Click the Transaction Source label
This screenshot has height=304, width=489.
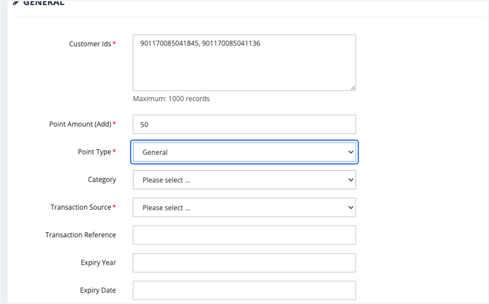pos(81,207)
